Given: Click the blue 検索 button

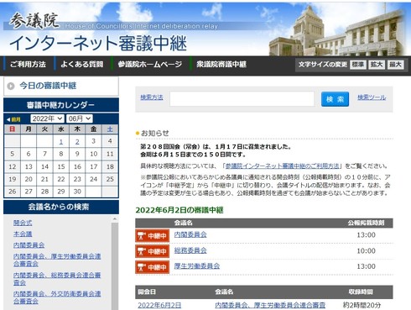Looking at the screenshot, I should coord(335,99).
